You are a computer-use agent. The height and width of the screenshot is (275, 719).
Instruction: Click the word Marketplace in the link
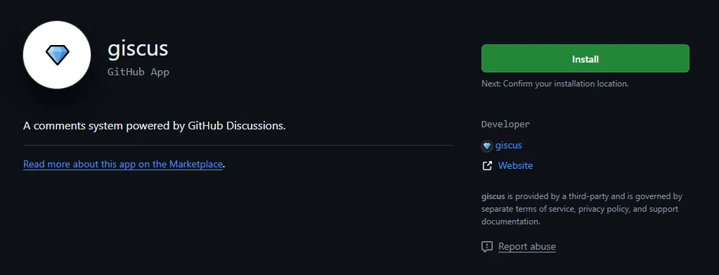click(x=196, y=164)
